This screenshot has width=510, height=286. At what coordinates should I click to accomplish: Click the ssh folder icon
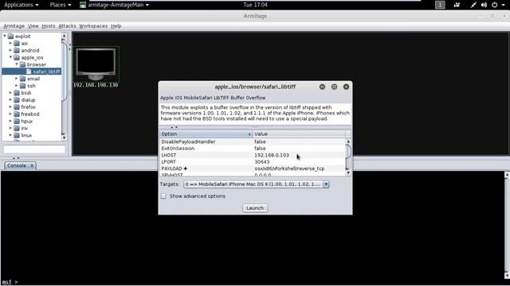23,86
